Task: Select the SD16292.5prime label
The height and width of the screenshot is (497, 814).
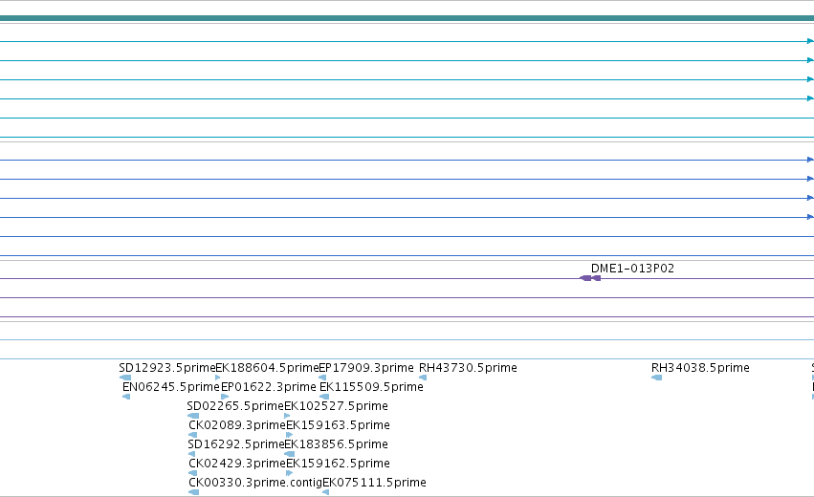Action: [x=235, y=444]
